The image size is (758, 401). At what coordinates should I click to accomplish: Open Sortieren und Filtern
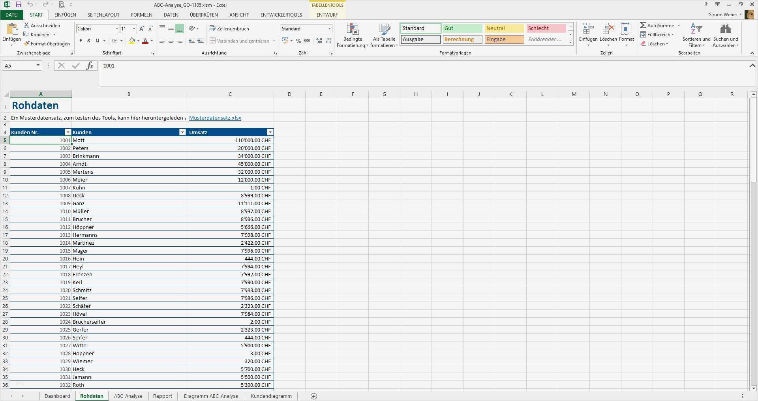click(x=696, y=36)
